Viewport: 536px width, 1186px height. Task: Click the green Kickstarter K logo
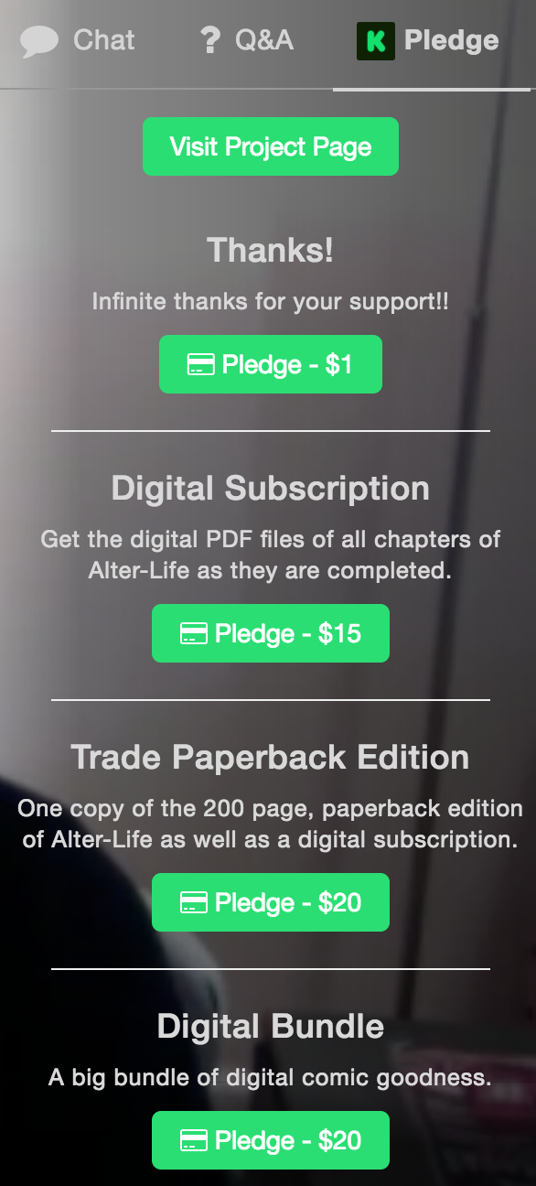pos(375,41)
